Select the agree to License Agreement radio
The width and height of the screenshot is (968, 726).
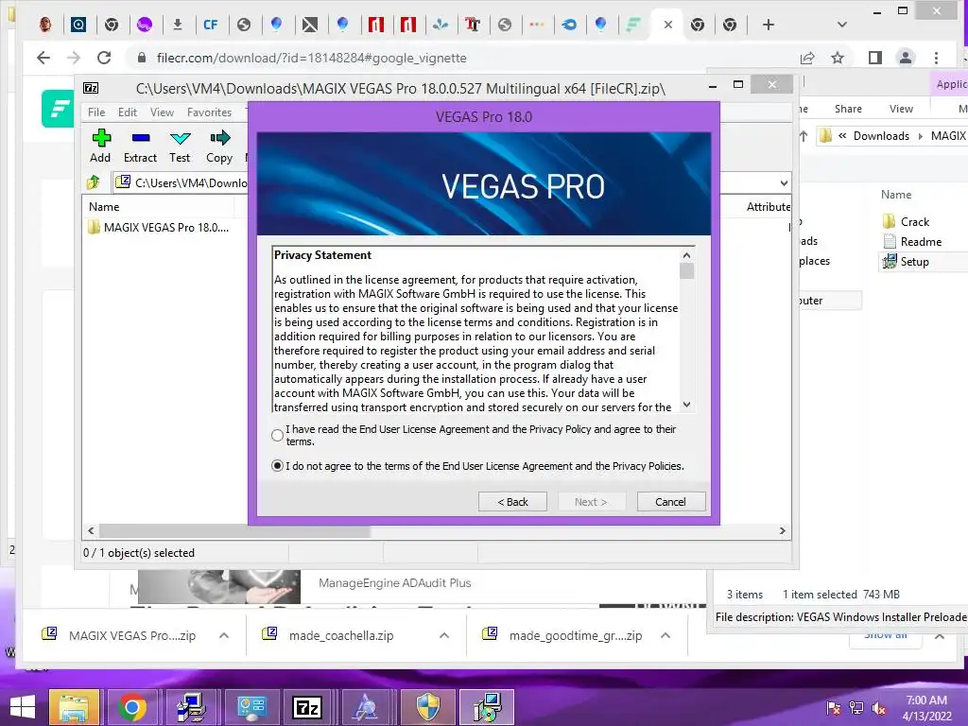pyautogui.click(x=277, y=435)
